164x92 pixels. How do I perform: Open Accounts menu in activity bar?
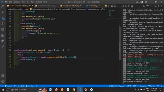pyautogui.click(x=3, y=76)
